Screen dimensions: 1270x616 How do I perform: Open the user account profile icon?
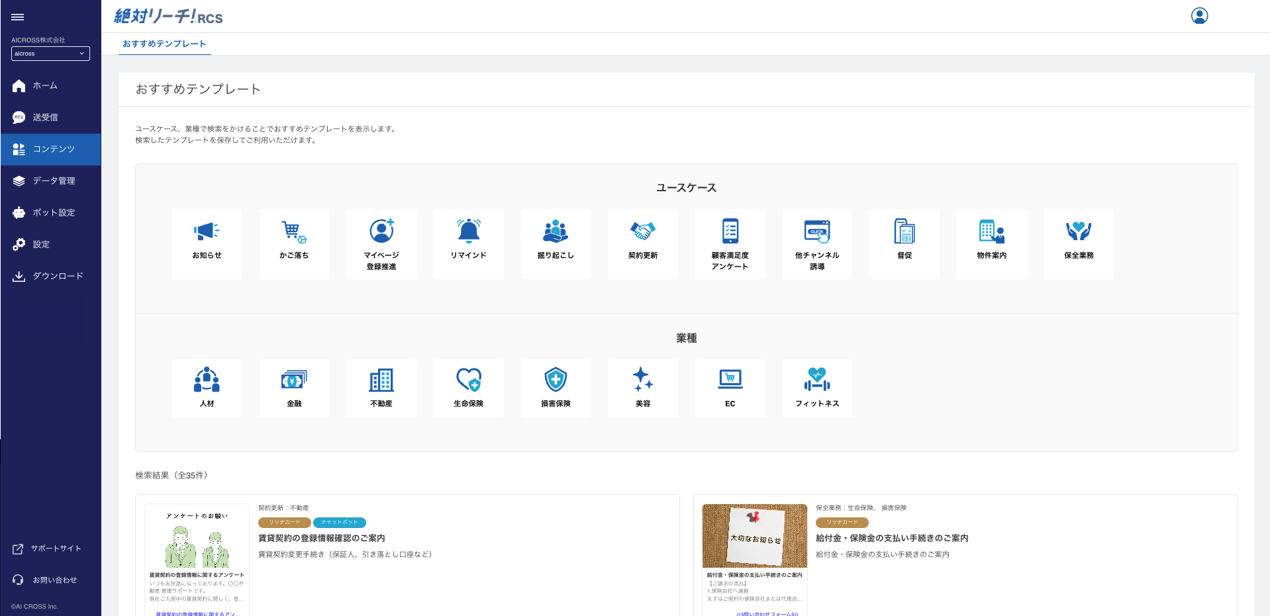coord(1199,16)
